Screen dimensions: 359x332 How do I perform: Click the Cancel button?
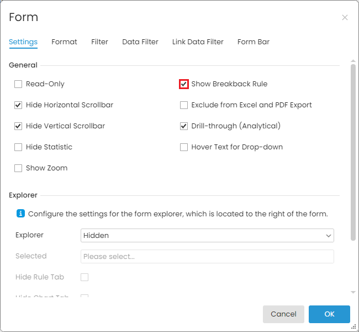coord(283,314)
